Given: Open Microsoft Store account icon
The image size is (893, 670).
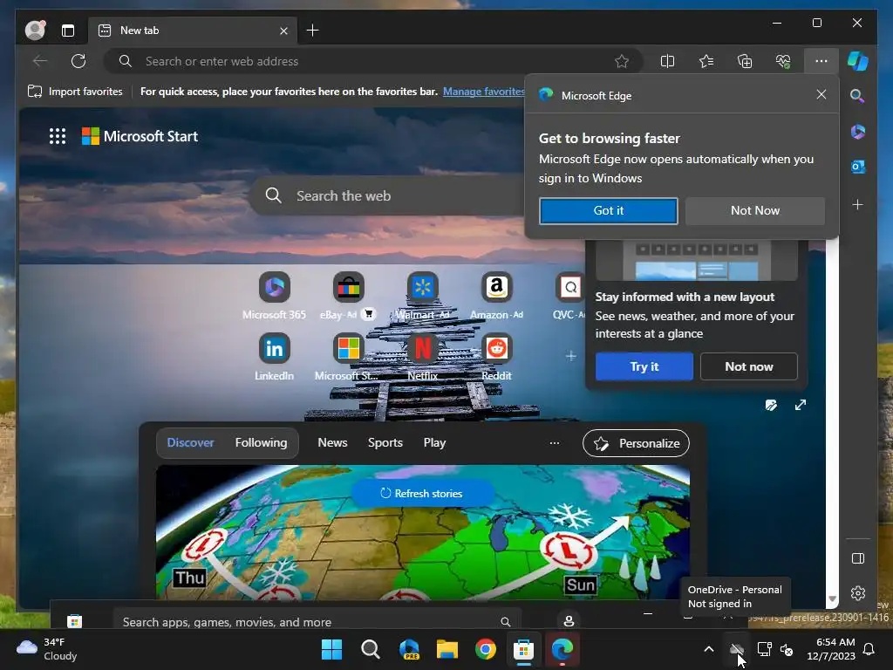Looking at the screenshot, I should [569, 620].
